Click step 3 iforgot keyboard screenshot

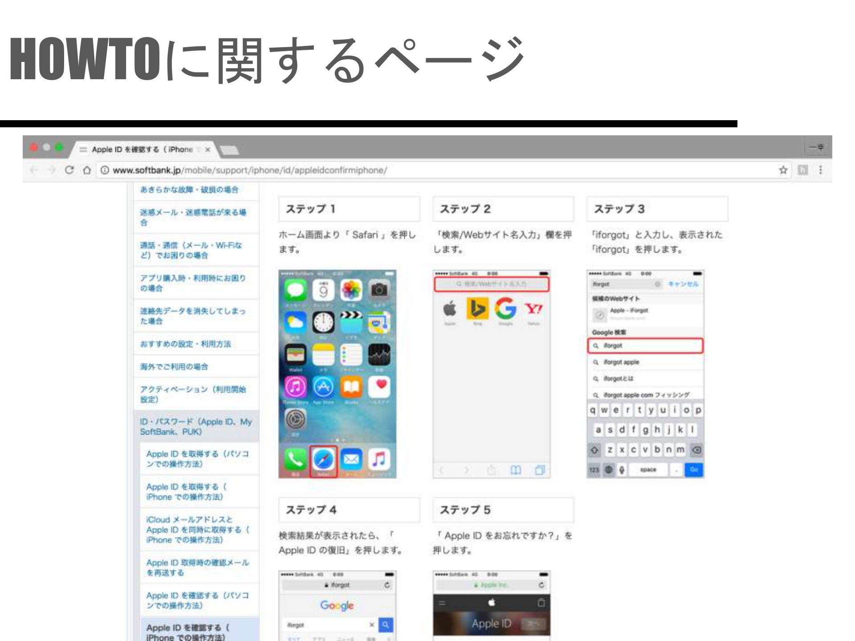point(645,374)
